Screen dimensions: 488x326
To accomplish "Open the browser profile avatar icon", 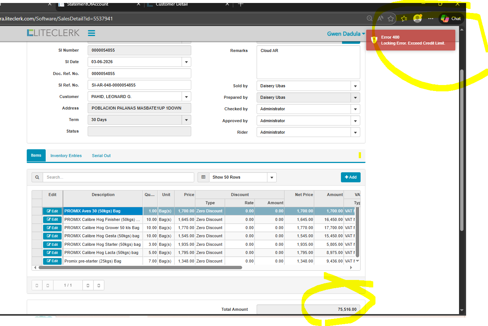I will click(x=417, y=19).
